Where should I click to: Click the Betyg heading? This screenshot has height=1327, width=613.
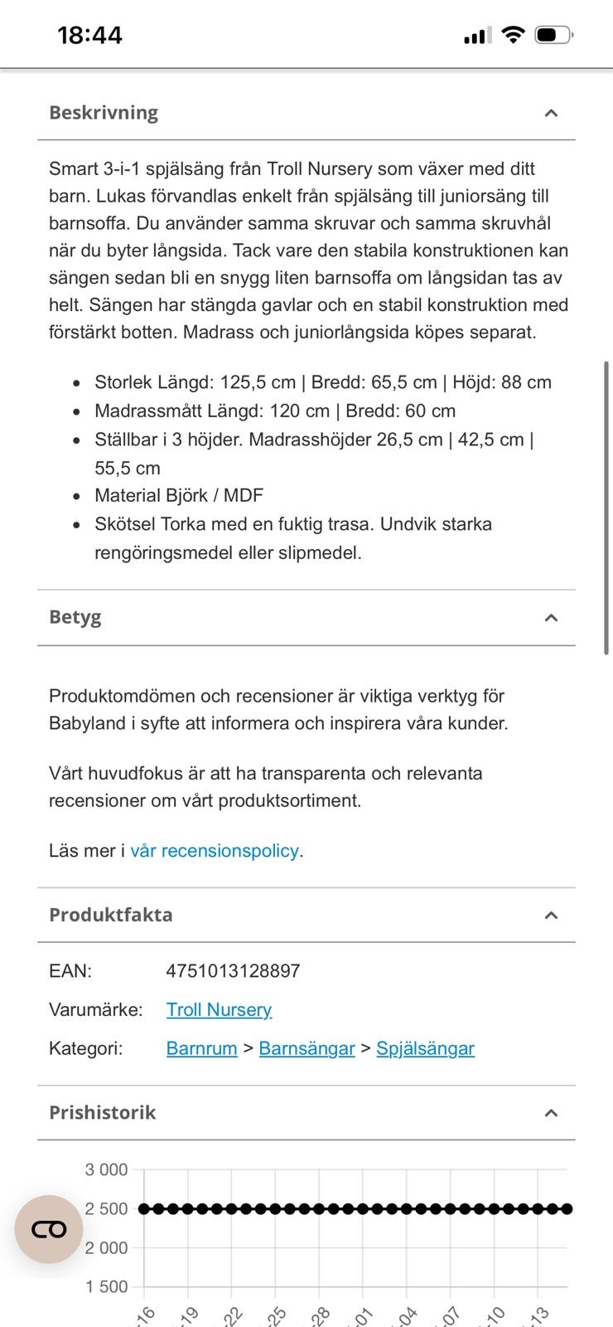coord(75,617)
